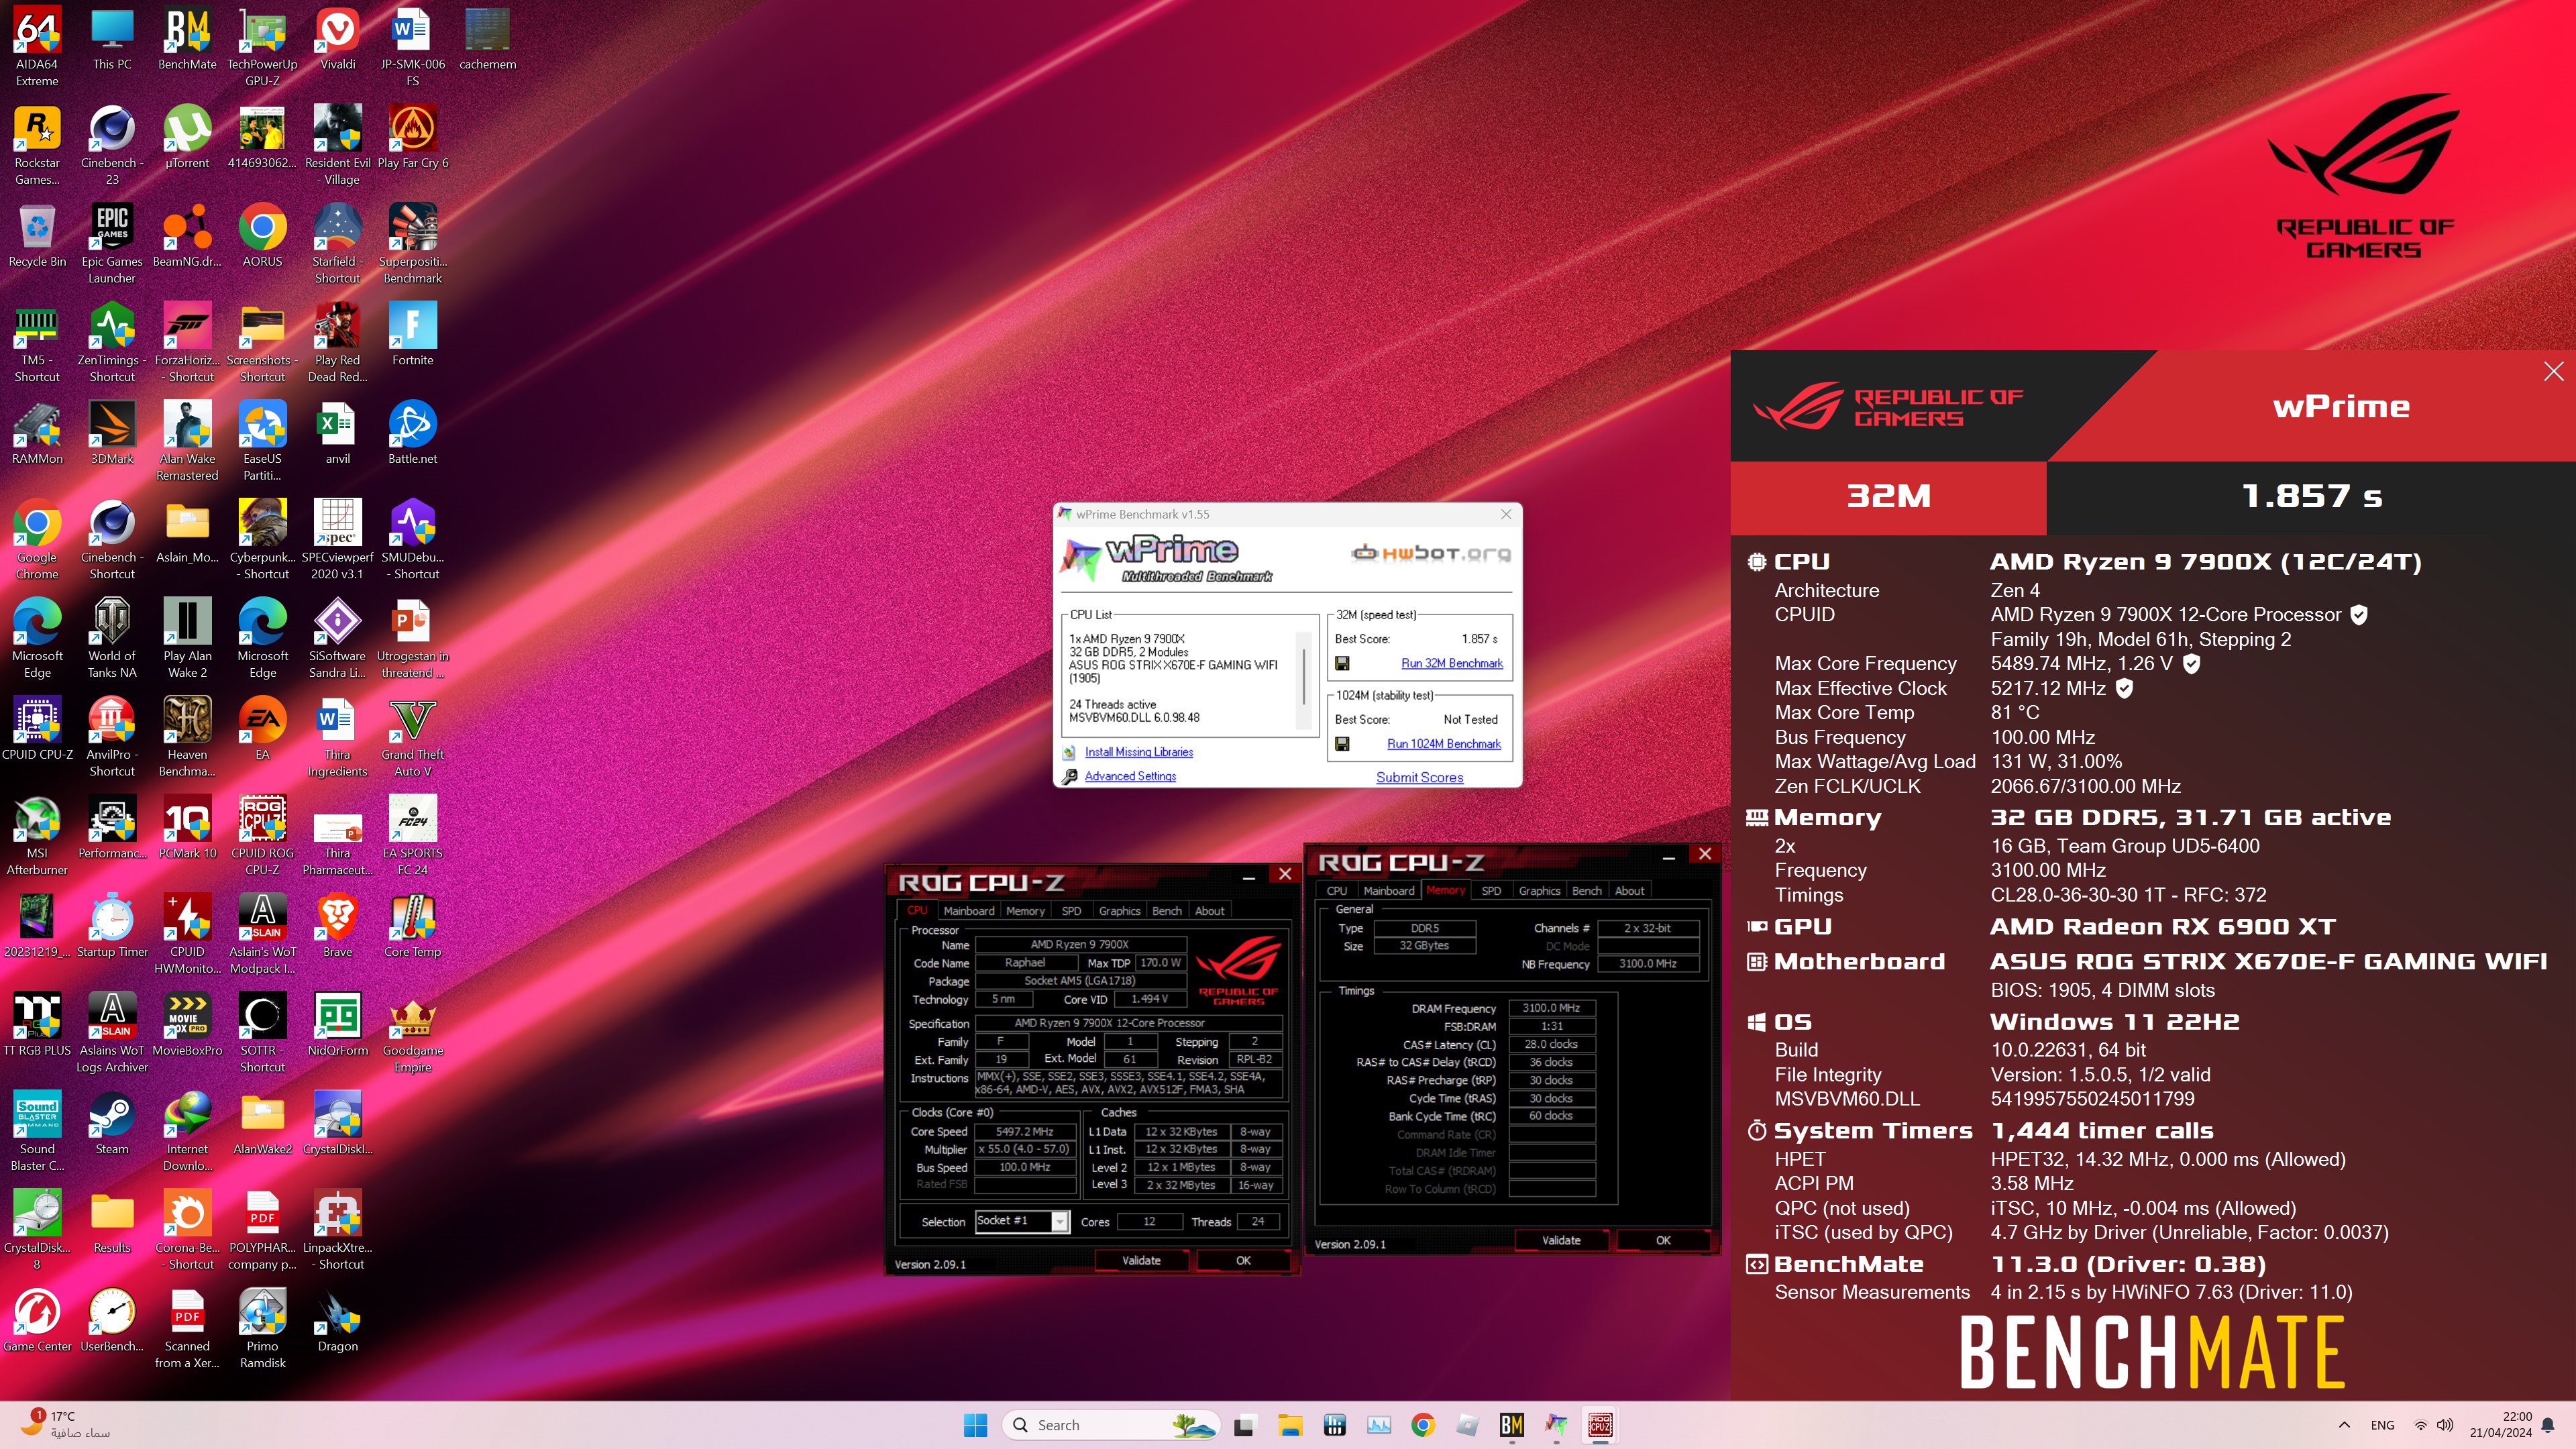Viewport: 2576px width, 1449px height.
Task: Open Graphics tab in right ROG CPU-Z window
Action: tap(1539, 891)
